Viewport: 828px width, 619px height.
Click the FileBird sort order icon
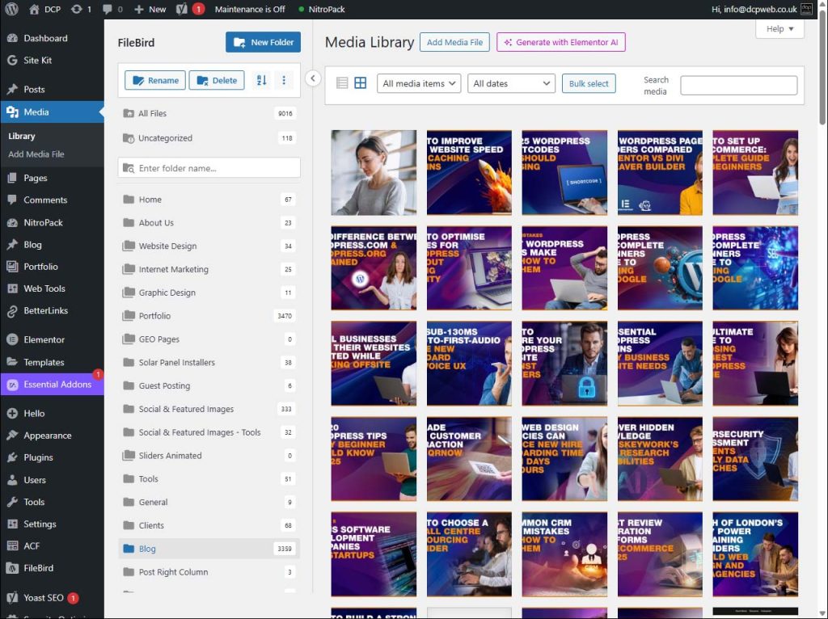pyautogui.click(x=260, y=81)
